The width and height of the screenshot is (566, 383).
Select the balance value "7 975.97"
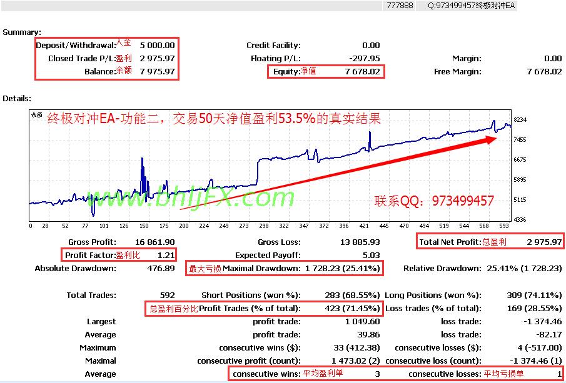[158, 71]
